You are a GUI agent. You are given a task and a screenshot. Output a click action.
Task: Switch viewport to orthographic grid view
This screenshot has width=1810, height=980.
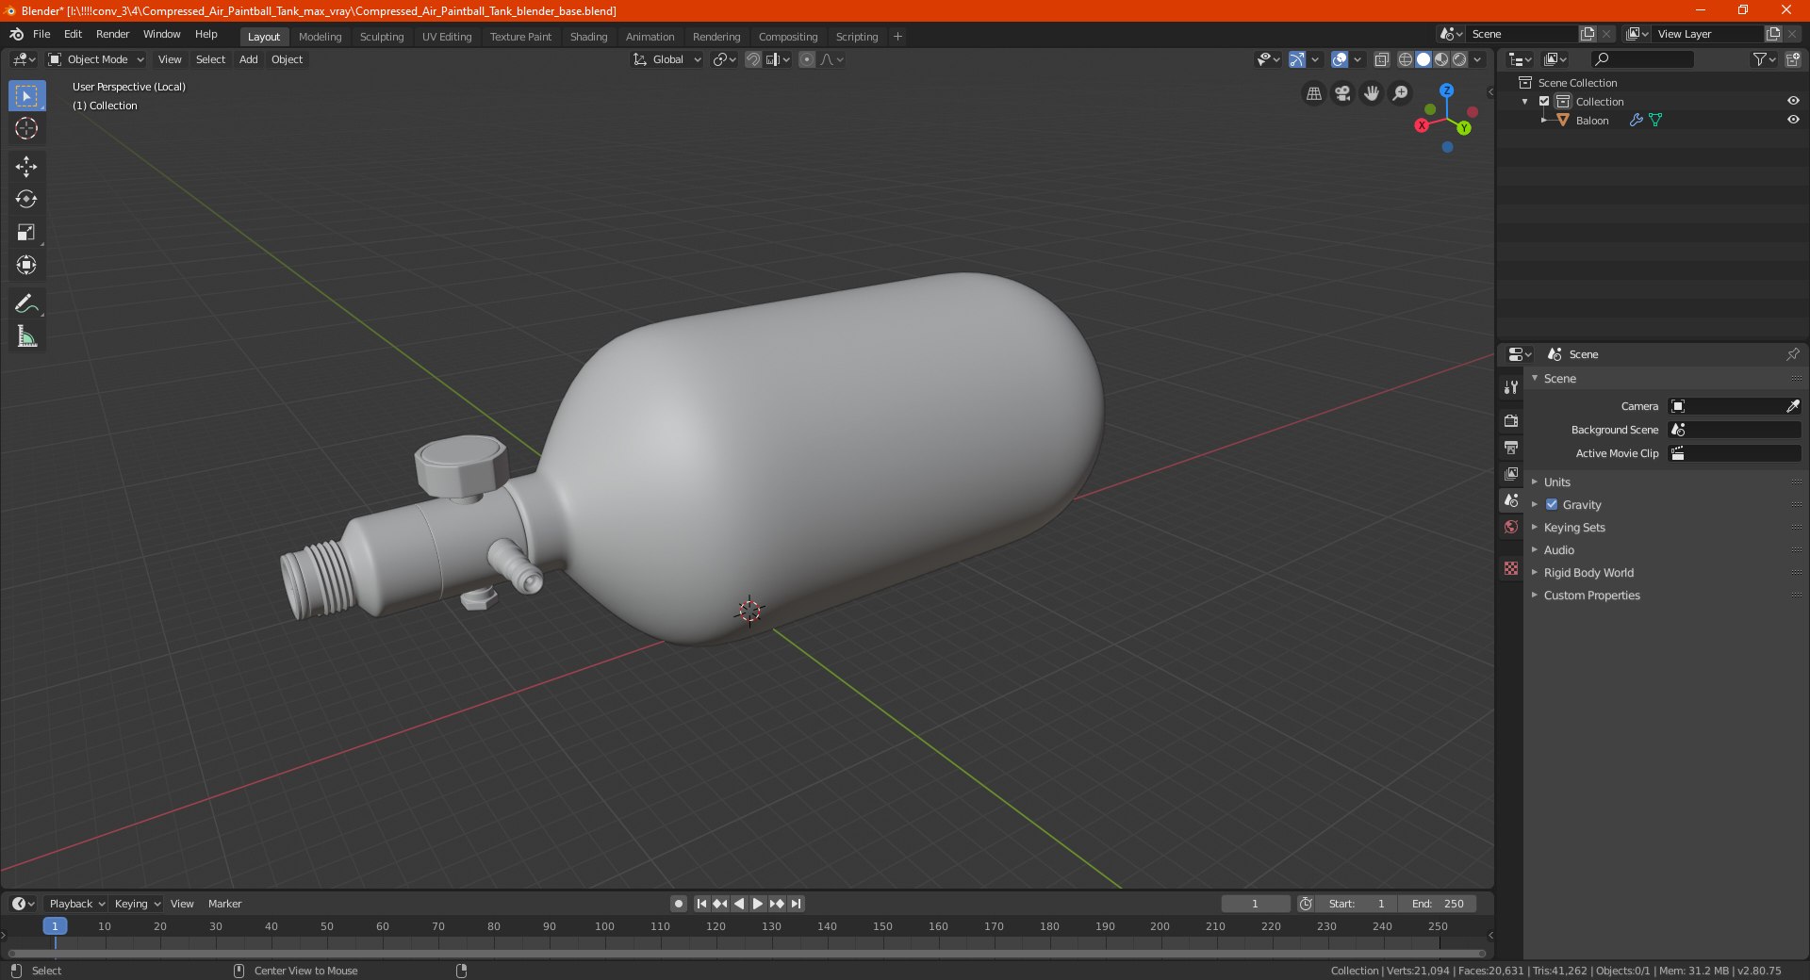(x=1314, y=93)
